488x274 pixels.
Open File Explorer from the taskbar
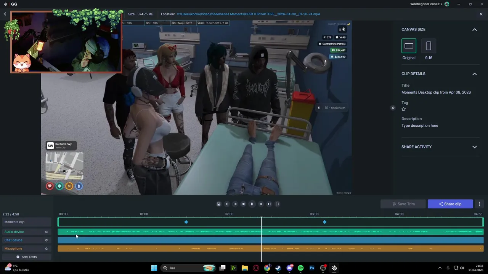245,268
